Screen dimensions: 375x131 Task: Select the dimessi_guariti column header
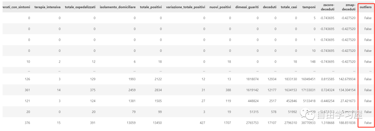coord(247,7)
